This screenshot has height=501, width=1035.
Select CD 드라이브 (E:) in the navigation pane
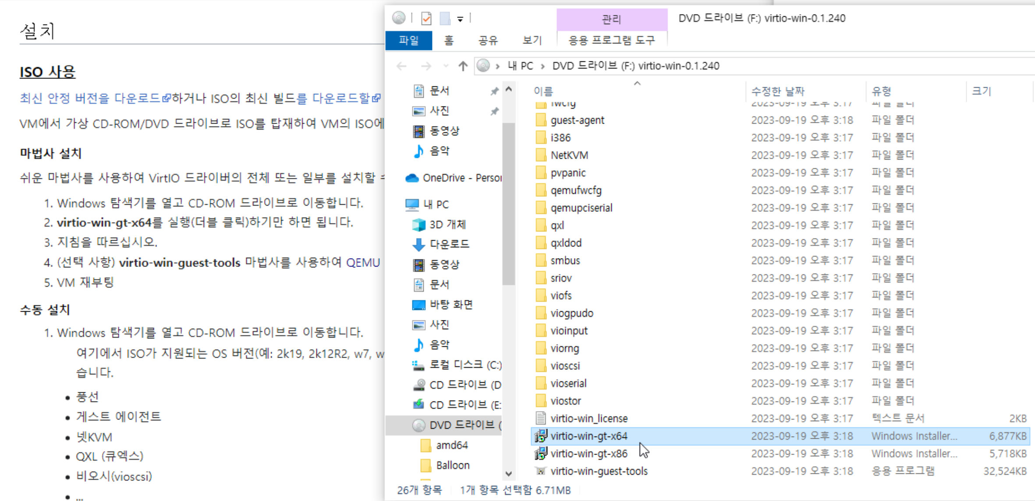point(457,405)
